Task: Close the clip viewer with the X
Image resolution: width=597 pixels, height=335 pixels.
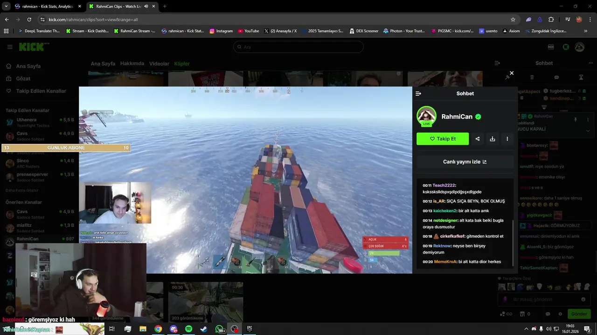Action: pos(512,73)
